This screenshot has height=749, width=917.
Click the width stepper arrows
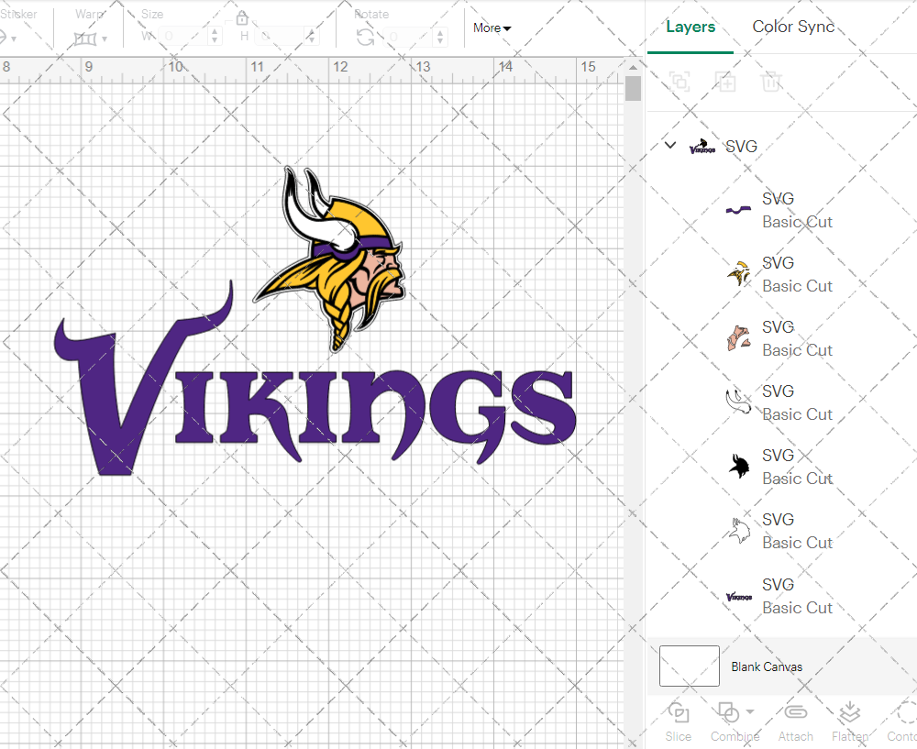tap(215, 37)
